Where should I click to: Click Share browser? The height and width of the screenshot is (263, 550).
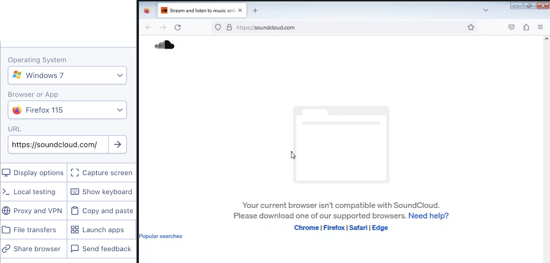(33, 249)
